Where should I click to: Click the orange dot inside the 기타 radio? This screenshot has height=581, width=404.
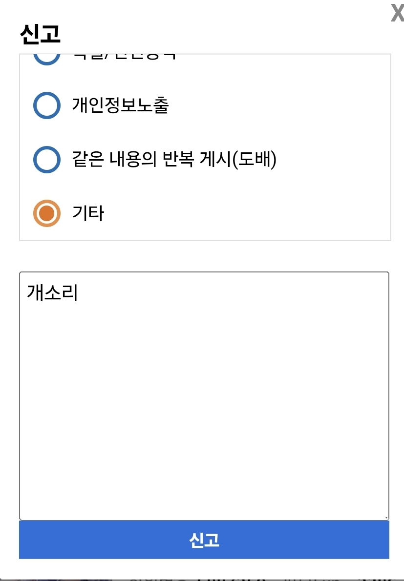(x=47, y=213)
